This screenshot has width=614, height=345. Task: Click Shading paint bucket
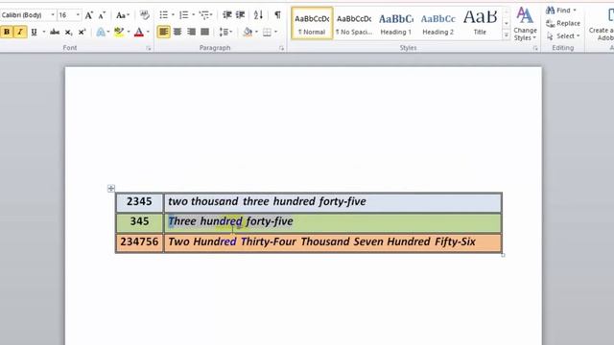[248, 32]
